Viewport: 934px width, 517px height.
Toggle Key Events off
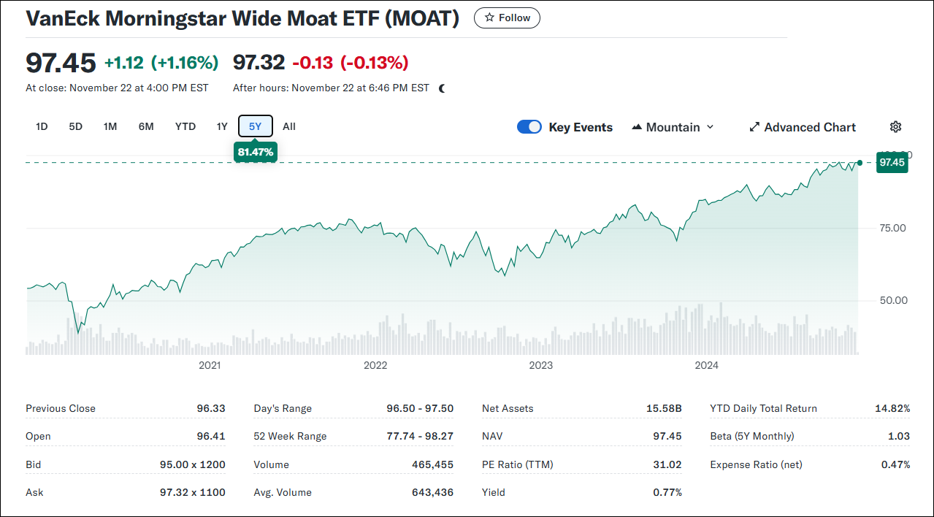529,126
